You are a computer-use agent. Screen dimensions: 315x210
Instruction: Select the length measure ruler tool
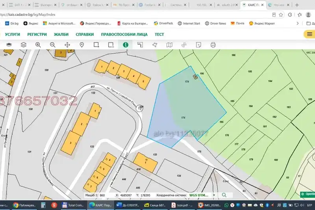point(140,45)
